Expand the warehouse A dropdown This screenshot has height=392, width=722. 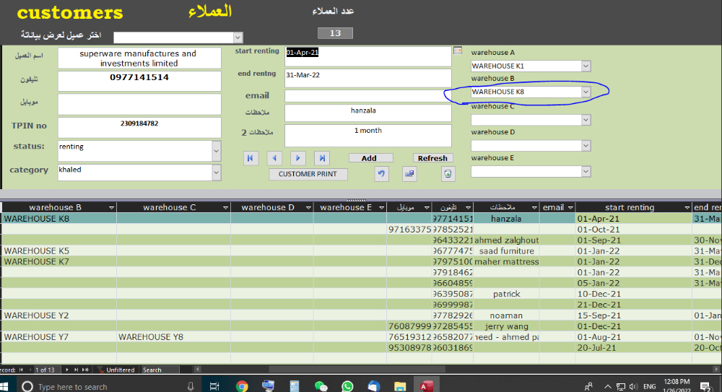tap(586, 66)
